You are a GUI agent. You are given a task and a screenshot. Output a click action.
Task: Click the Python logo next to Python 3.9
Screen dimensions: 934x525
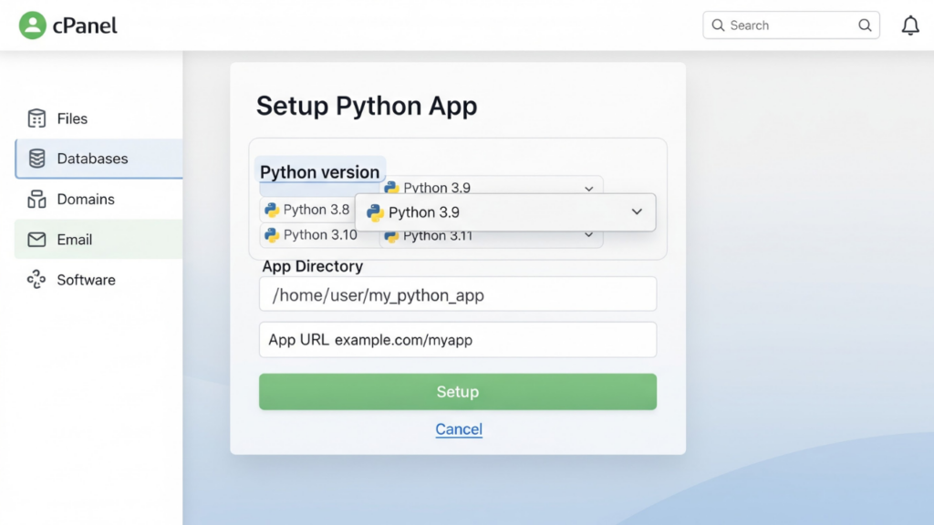coord(377,212)
